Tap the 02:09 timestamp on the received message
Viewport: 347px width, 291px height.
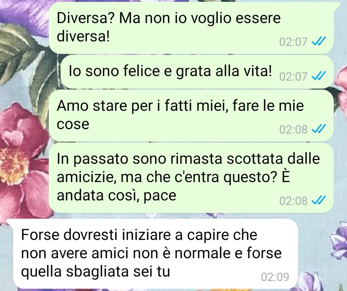[x=275, y=277]
